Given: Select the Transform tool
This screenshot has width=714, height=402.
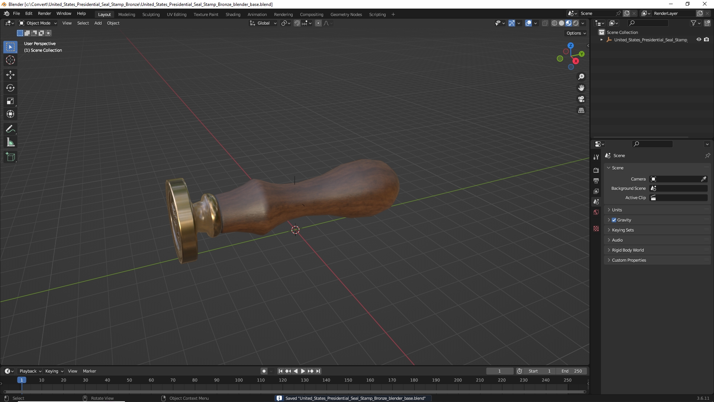Looking at the screenshot, I should coord(10,114).
